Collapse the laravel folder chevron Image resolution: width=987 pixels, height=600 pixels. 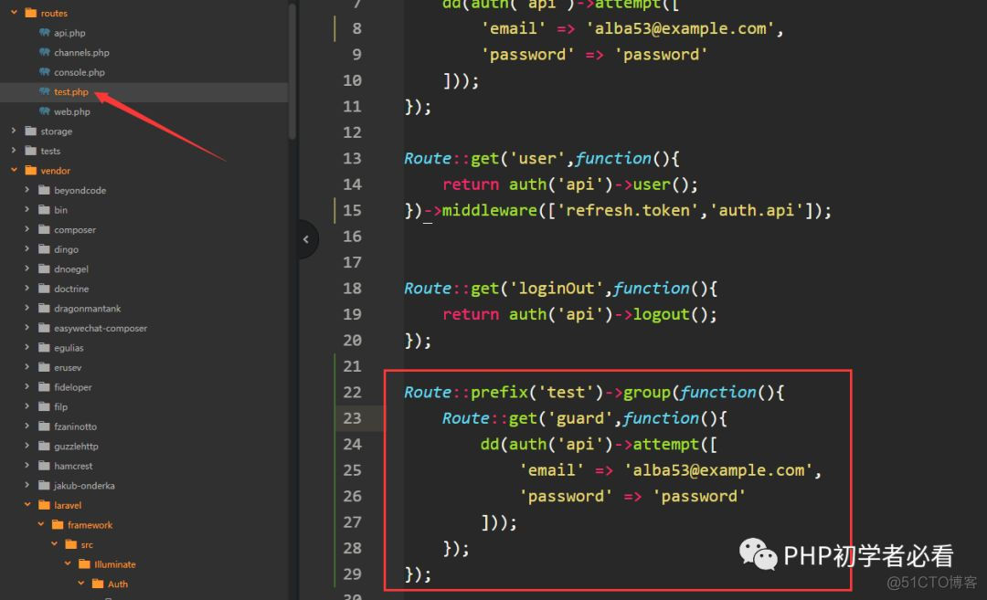tap(27, 504)
